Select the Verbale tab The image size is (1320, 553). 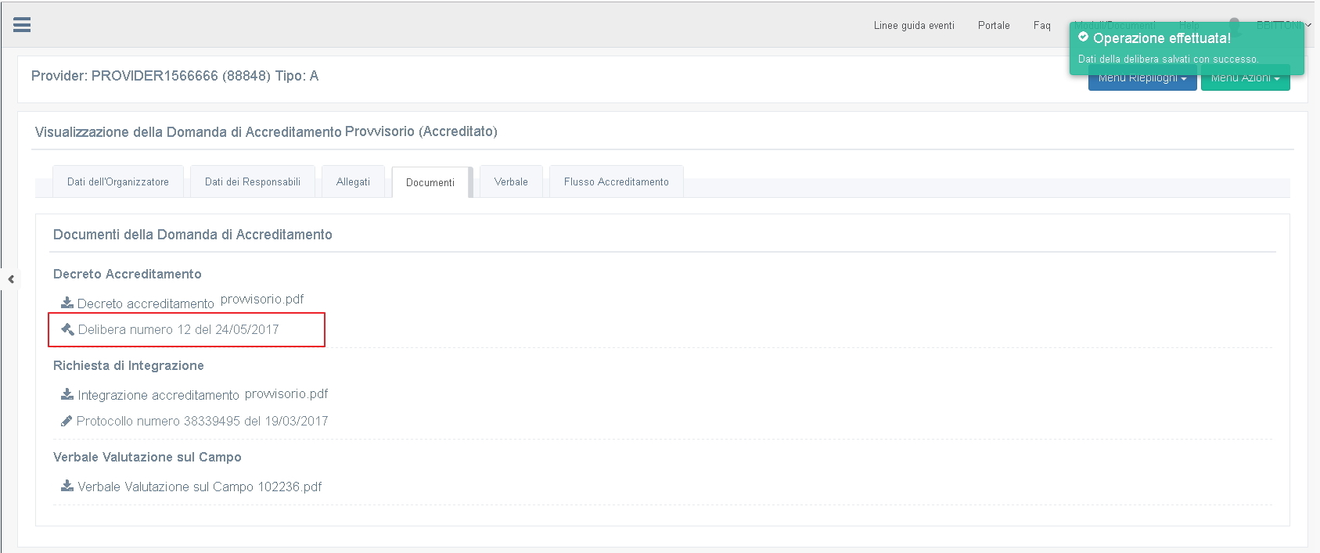click(x=511, y=181)
